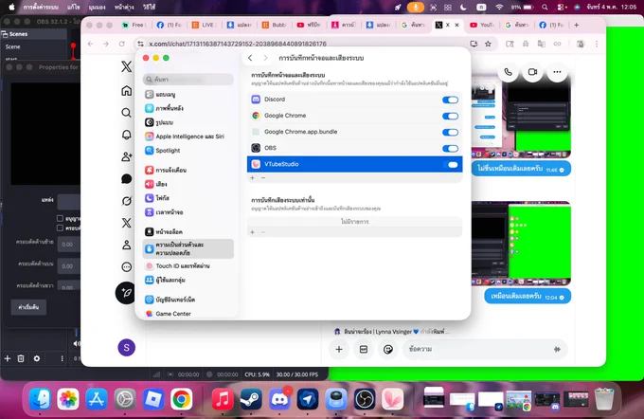Open GIF picker in chat composer

click(364, 349)
